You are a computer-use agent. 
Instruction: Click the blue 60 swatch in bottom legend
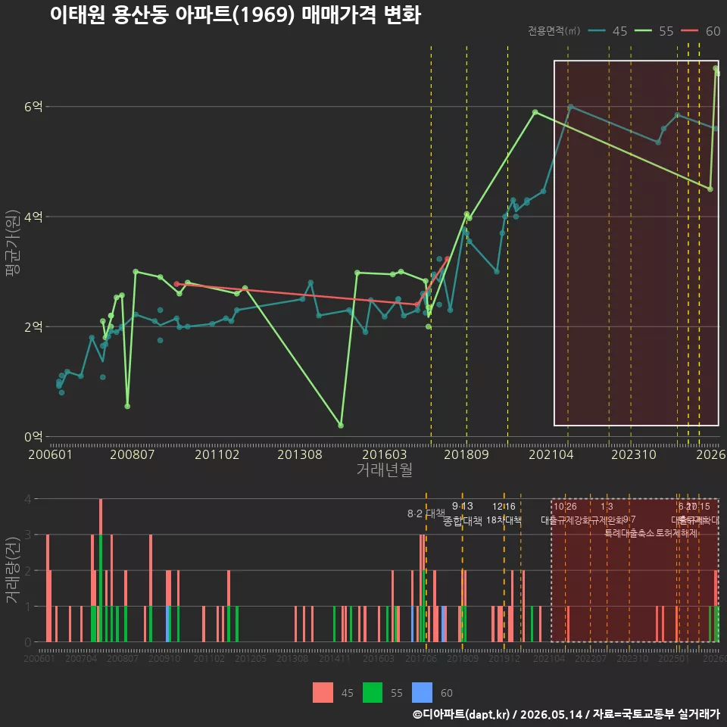(x=422, y=693)
